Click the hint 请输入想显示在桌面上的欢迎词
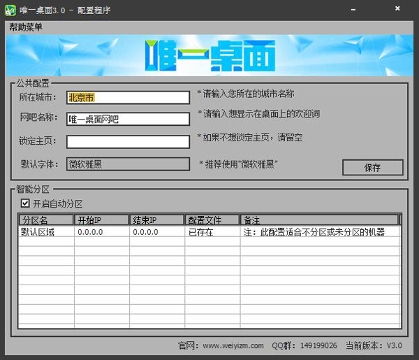 click(x=258, y=114)
